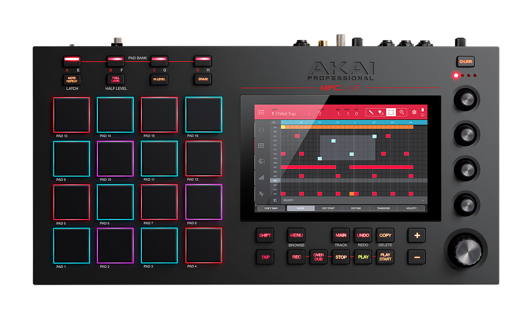Toggle the Full Level button

[x=115, y=80]
